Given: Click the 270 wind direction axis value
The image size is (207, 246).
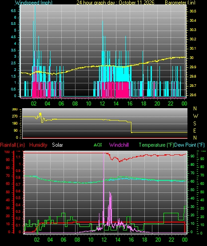Looking at the screenshot, I should [15, 117].
